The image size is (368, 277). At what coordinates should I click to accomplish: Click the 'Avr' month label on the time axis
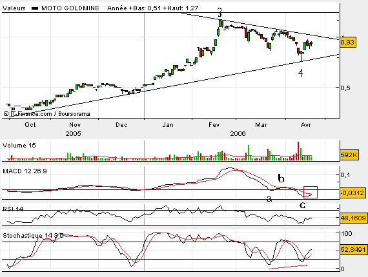306,125
